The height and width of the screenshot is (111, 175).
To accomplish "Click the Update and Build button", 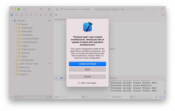I will (x=87, y=64).
